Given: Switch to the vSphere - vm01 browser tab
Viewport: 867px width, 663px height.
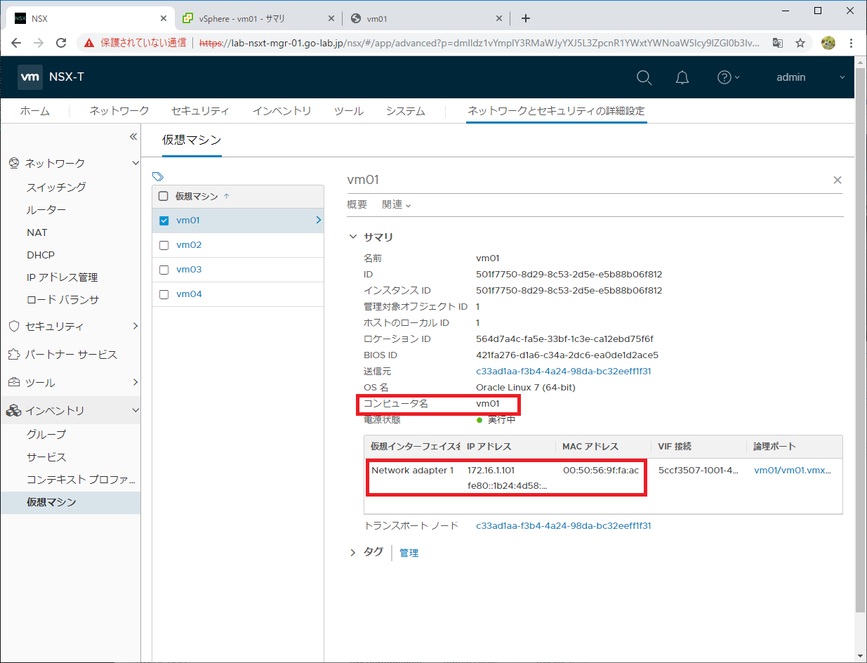Looking at the screenshot, I should [x=258, y=19].
